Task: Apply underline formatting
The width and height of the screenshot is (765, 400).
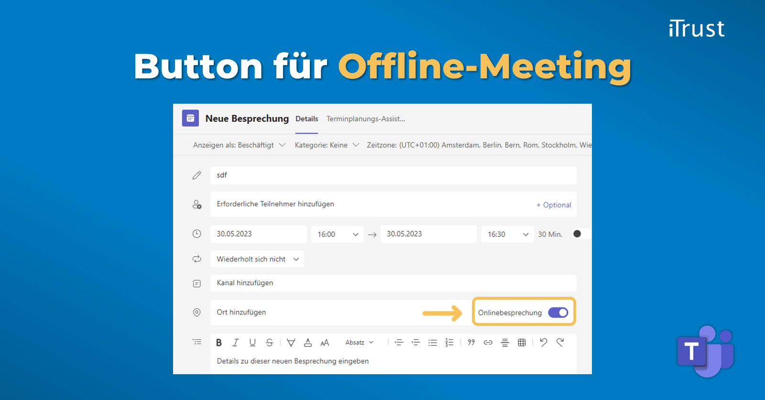Action: [252, 342]
